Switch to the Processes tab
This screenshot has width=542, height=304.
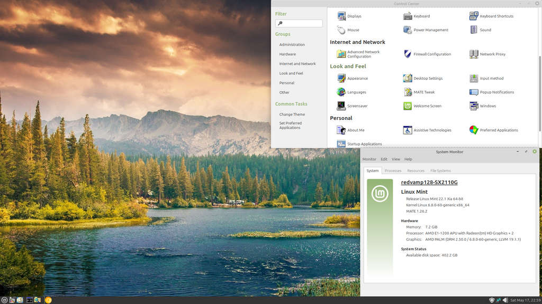coord(393,170)
